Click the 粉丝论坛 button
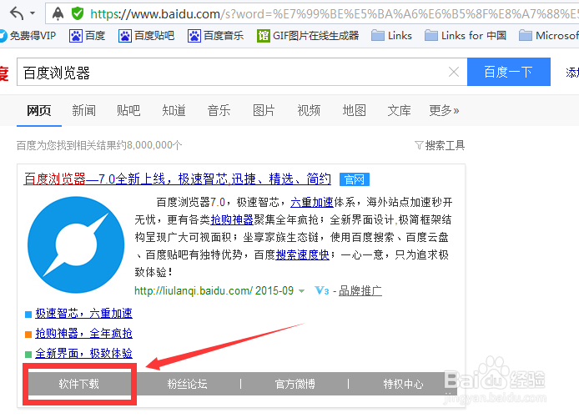 point(187,384)
